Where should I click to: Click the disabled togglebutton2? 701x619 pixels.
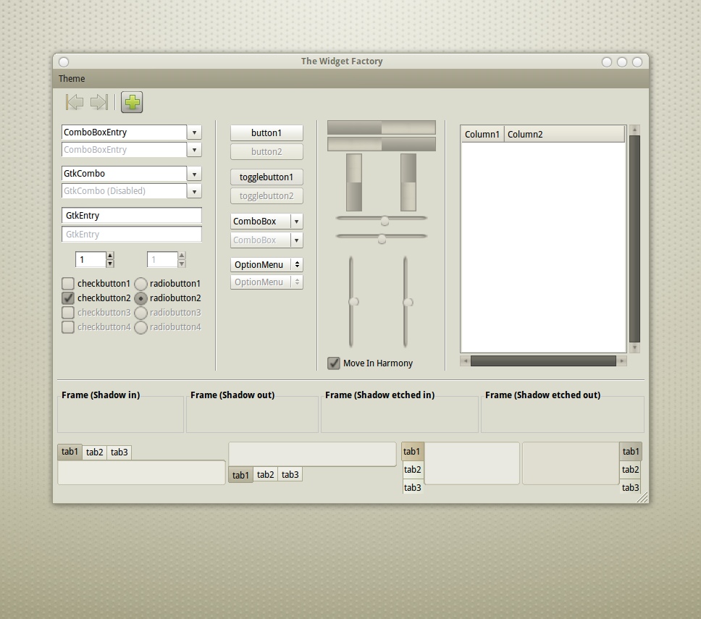point(267,195)
